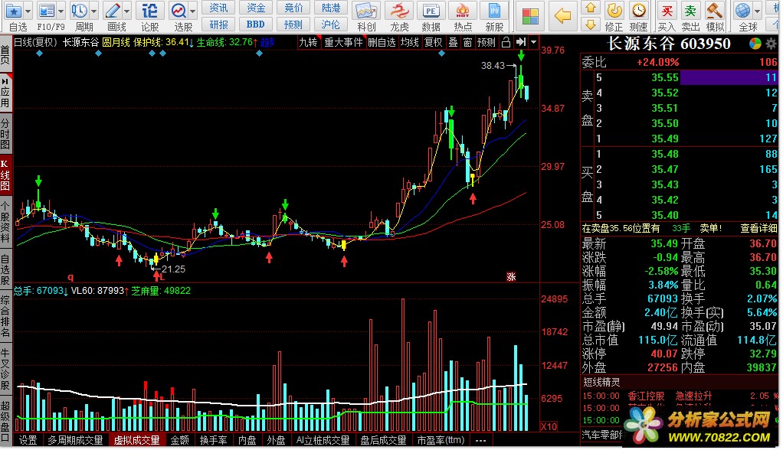Click the 周期 period clock icon

point(79,11)
